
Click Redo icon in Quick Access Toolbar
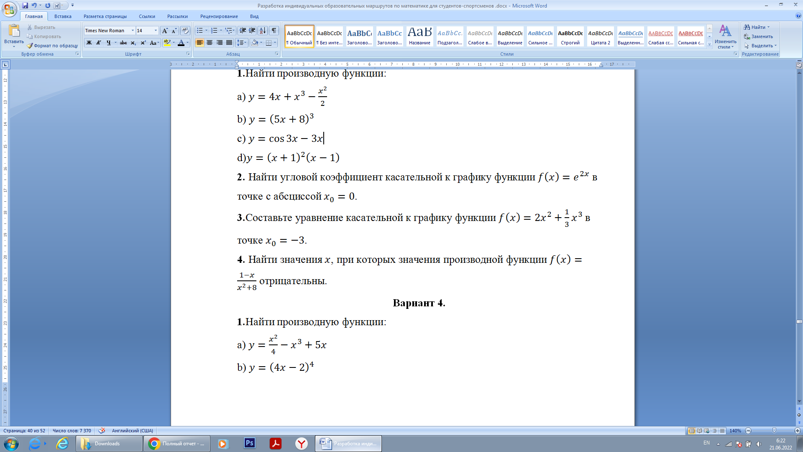(48, 5)
